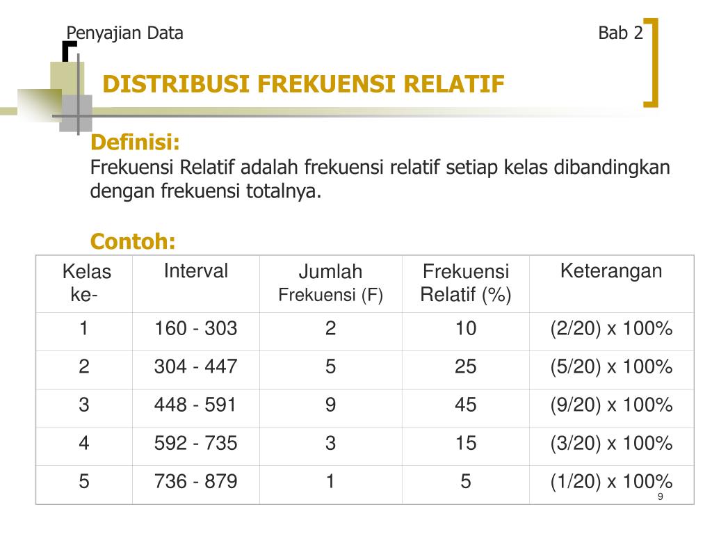Click the 'Definisi:' heading
This screenshot has height=534, width=712.
coord(136,142)
